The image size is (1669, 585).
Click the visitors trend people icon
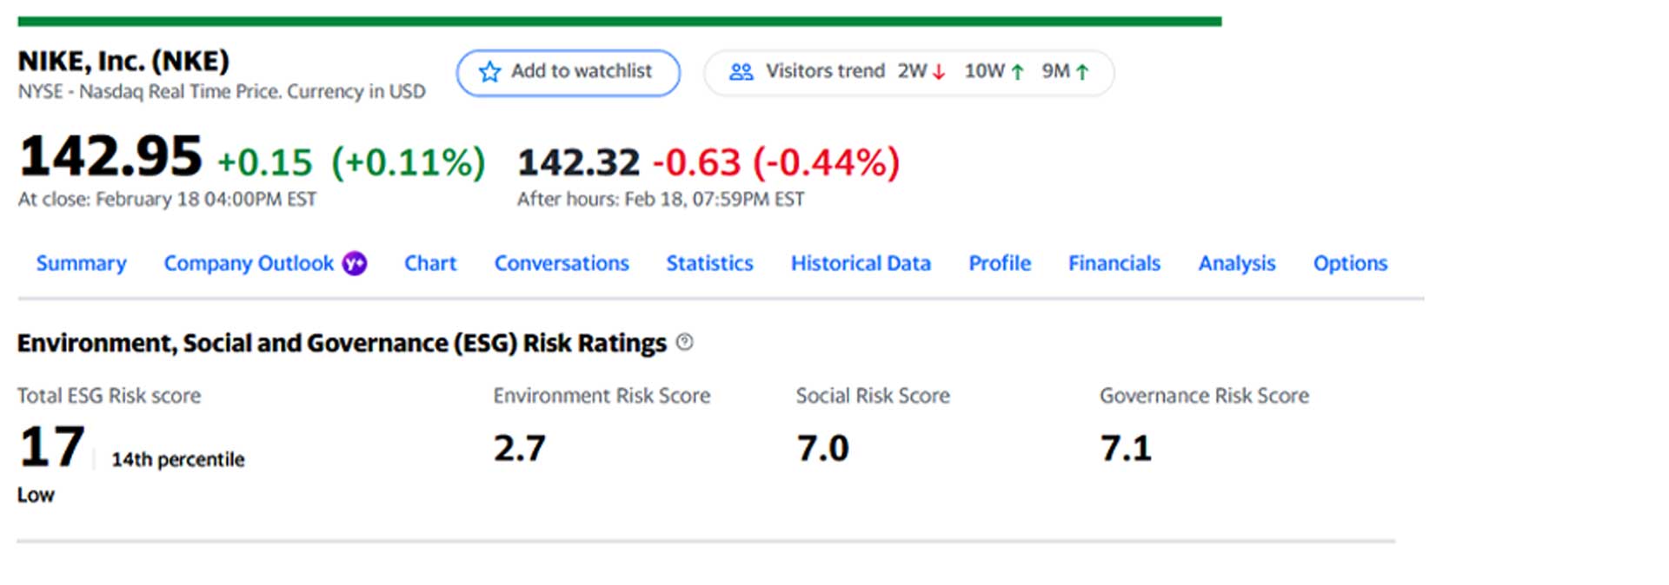pyautogui.click(x=741, y=72)
